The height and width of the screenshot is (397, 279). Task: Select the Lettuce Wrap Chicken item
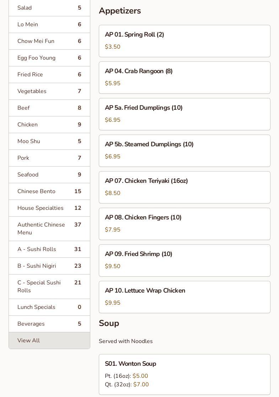184,297
